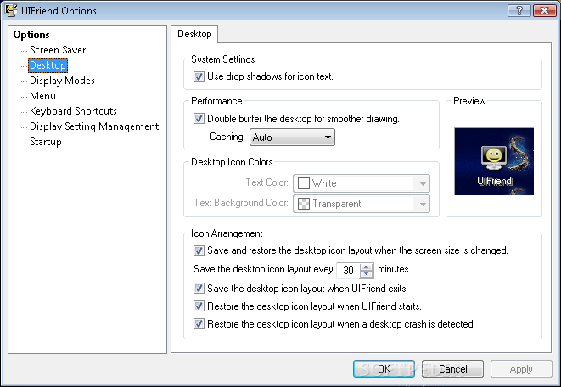Screen dimensions: 561x387
Task: Click the minutes interval input field
Action: [x=347, y=270]
